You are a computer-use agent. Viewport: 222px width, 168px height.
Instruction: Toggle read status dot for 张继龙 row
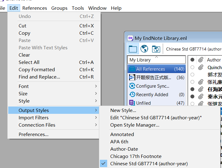tap(192, 104)
